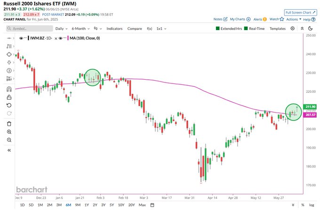This screenshot has height=210, width=320.
Task: Switch to dark mode moon icon
Action: tap(311, 29)
